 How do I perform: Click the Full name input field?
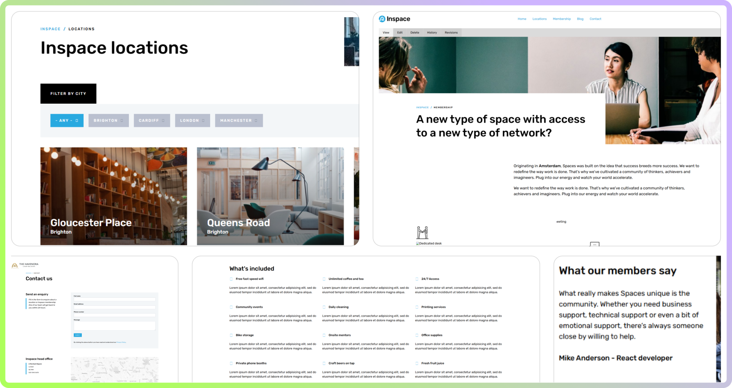pos(114,299)
